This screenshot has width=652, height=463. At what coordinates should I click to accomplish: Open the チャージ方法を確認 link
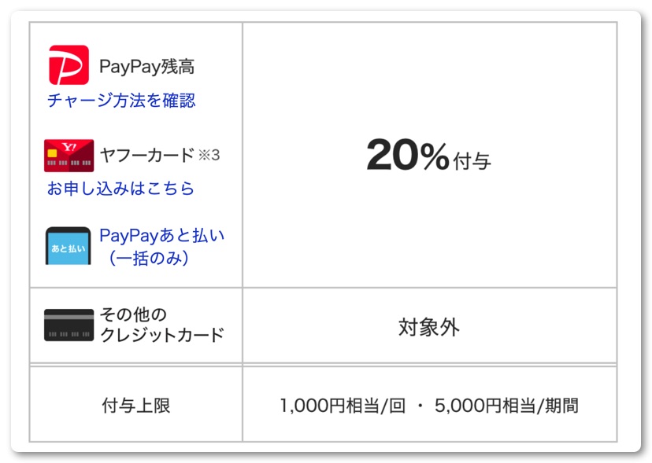tap(121, 101)
